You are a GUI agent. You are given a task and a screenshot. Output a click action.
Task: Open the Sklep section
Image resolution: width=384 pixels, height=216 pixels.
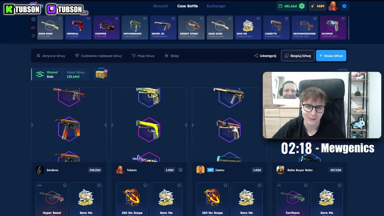point(172,56)
